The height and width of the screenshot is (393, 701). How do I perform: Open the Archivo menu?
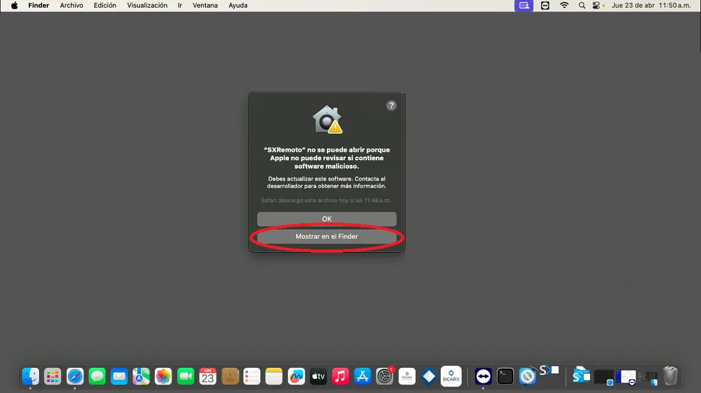pos(71,5)
